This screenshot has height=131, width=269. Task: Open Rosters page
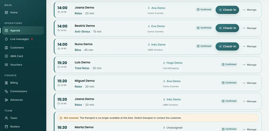tap(23, 126)
